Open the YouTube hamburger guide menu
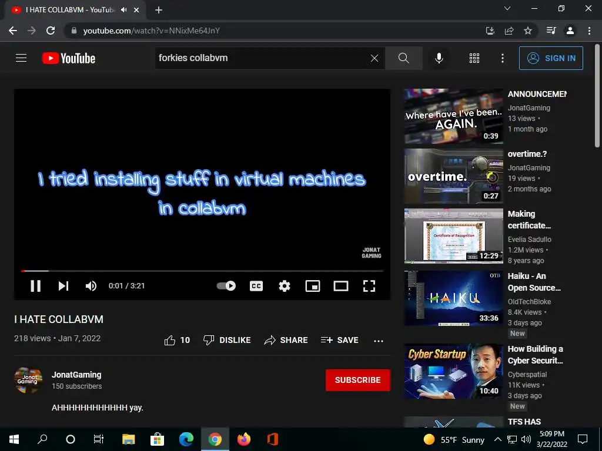 click(x=21, y=58)
